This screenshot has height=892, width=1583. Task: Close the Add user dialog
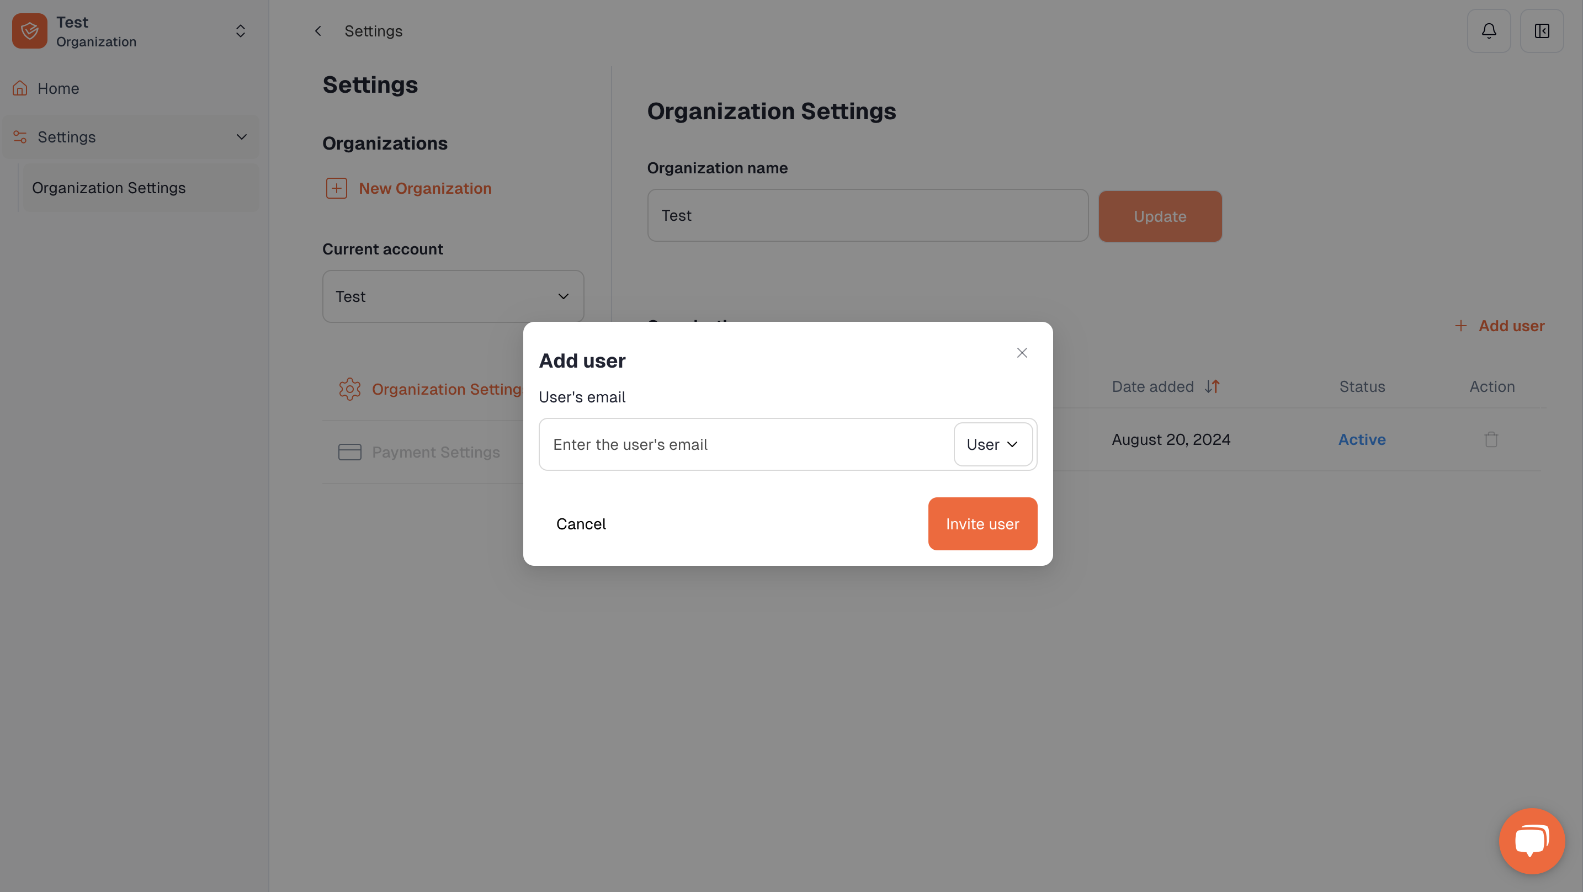[1021, 353]
